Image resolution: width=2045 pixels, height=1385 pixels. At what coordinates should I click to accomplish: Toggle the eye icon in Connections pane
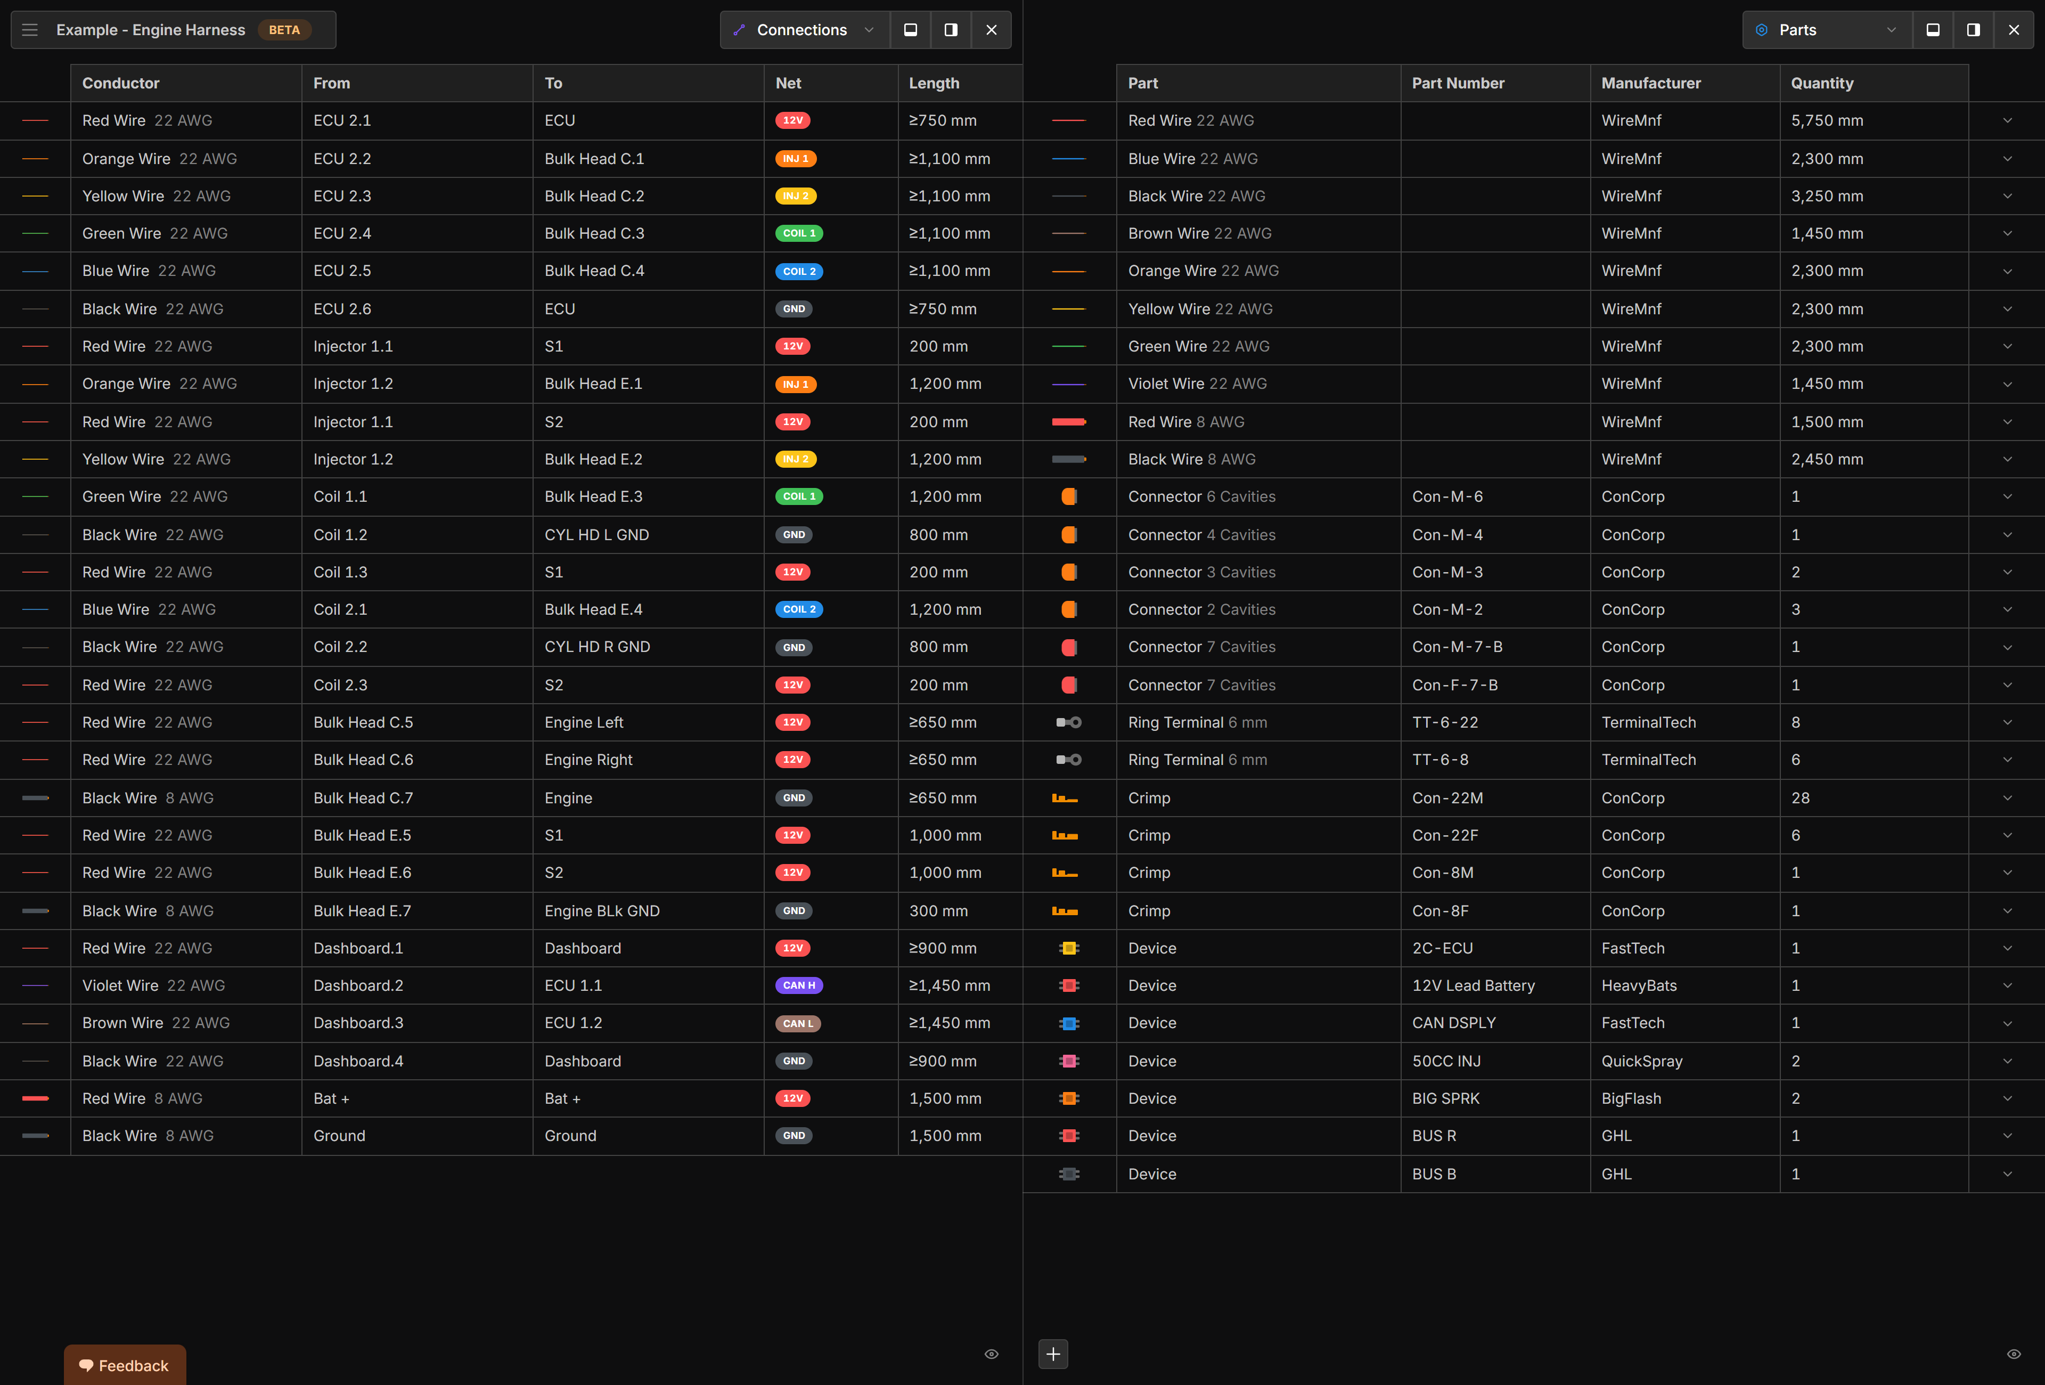tap(992, 1354)
